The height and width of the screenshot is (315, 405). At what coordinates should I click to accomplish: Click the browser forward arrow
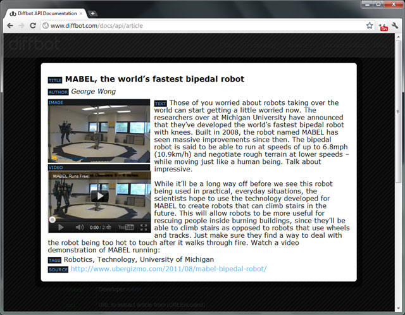tap(22, 26)
